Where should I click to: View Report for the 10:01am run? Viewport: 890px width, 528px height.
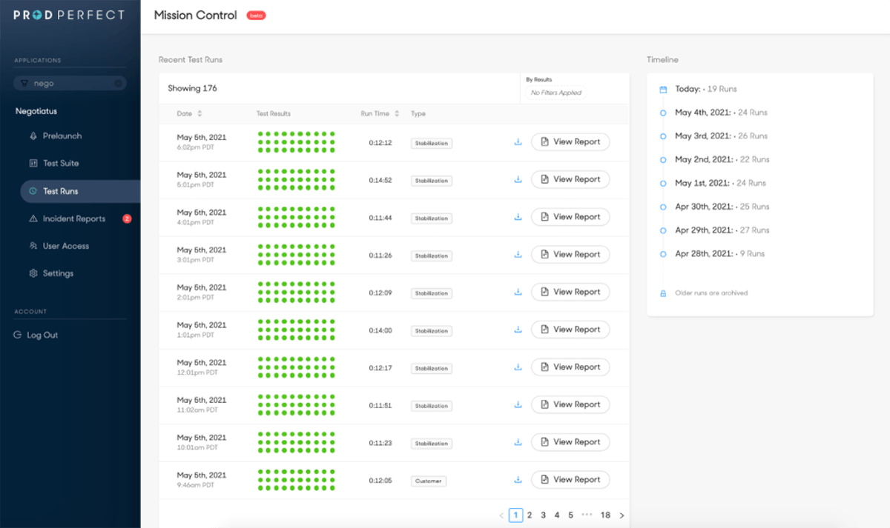tap(570, 442)
